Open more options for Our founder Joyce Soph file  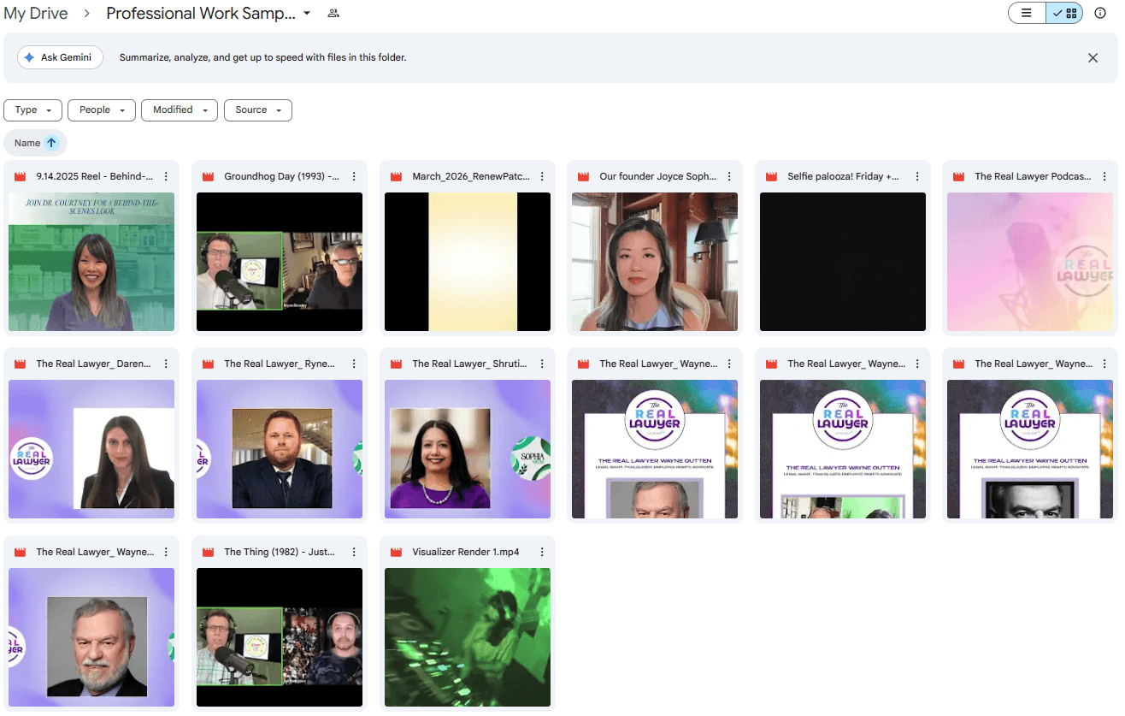[x=729, y=176]
